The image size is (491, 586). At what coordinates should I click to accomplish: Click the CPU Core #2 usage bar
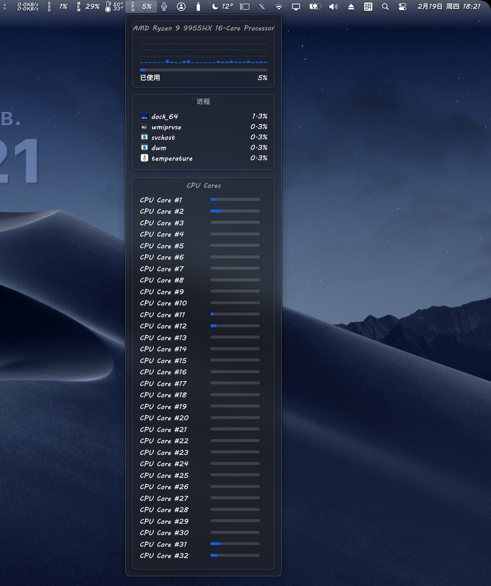click(235, 211)
